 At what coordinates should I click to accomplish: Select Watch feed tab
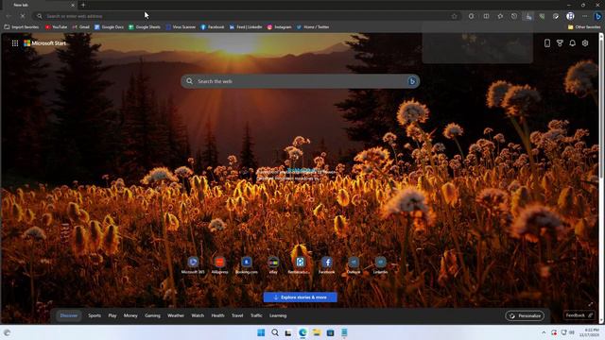[x=198, y=315]
